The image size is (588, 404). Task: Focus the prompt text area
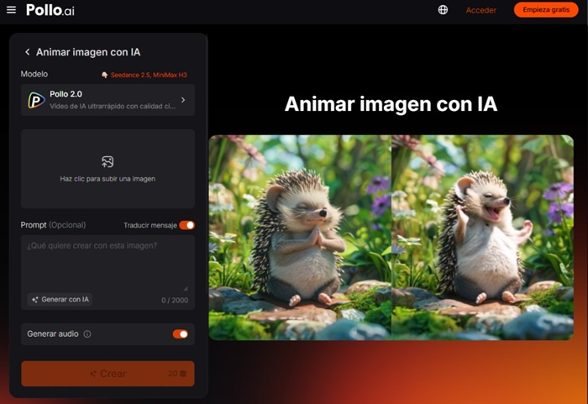pyautogui.click(x=108, y=265)
